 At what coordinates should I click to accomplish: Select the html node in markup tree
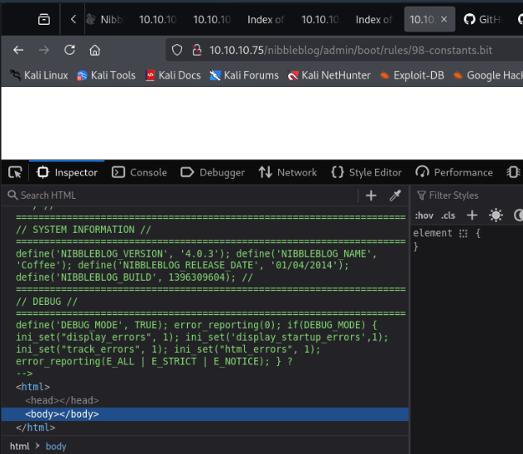click(33, 387)
